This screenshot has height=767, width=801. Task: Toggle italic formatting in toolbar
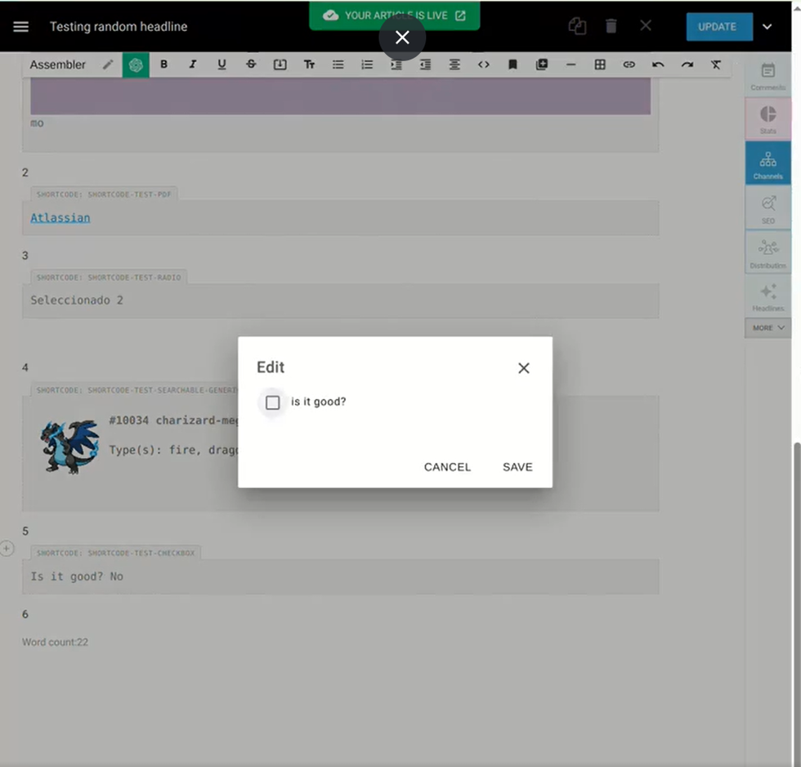(193, 65)
